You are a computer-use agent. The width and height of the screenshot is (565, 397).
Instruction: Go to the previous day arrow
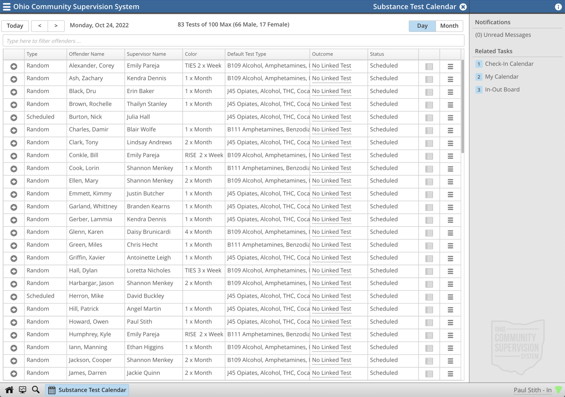point(40,26)
